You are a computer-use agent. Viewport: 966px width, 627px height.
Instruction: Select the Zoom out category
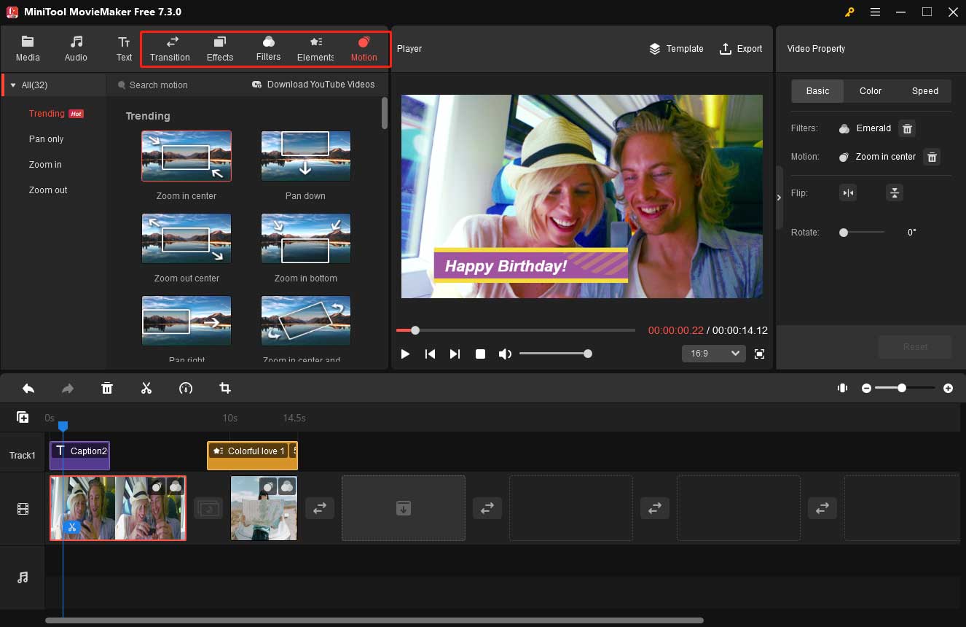[x=48, y=190]
